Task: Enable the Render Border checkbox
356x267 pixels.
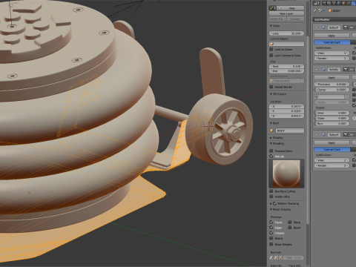Action: [x=271, y=87]
